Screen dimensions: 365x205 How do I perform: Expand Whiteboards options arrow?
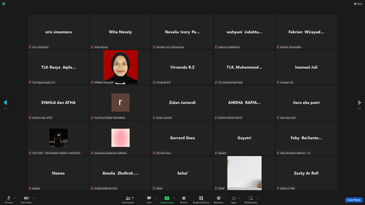pyautogui.click(x=258, y=198)
